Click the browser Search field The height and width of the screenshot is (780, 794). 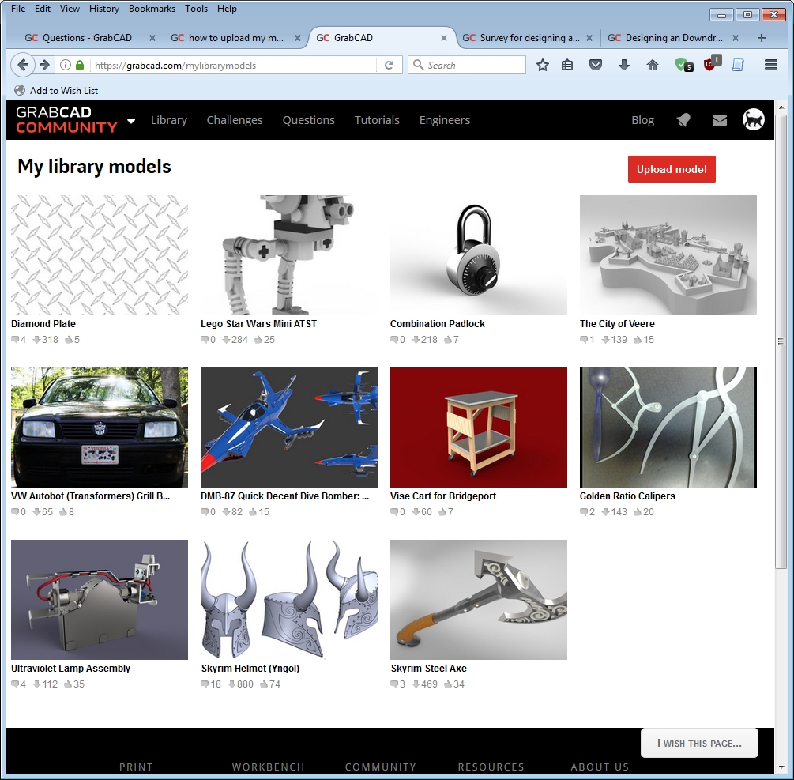pyautogui.click(x=466, y=65)
